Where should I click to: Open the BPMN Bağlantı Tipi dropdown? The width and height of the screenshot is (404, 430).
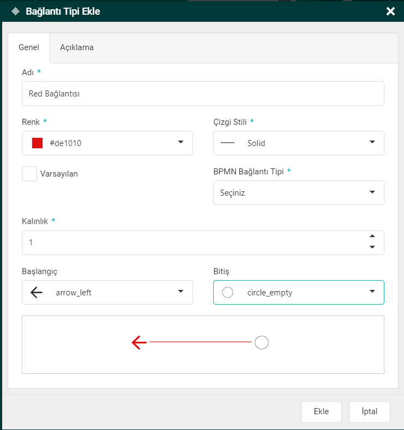pyautogui.click(x=372, y=192)
